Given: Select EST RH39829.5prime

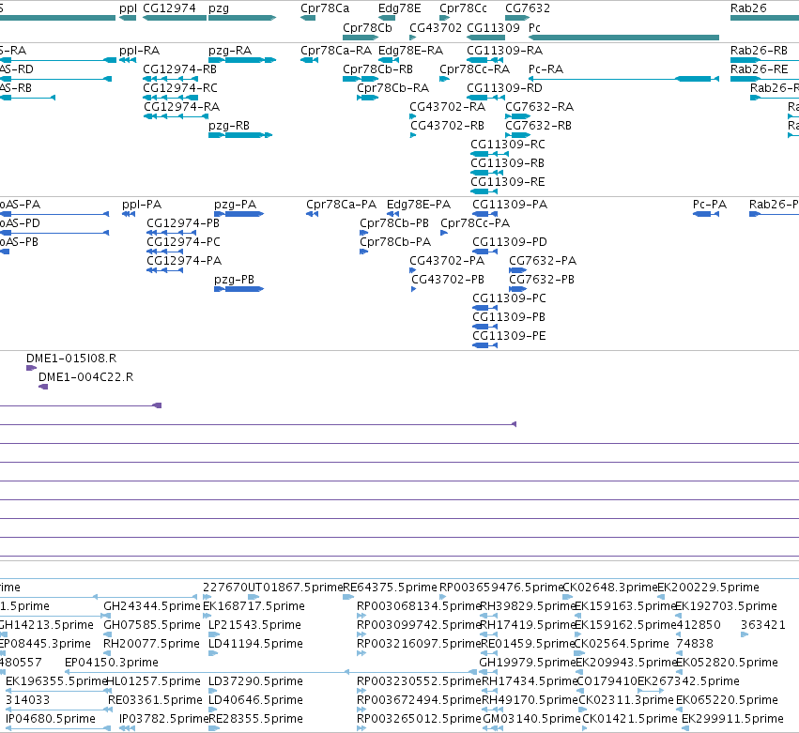Looking at the screenshot, I should point(528,606).
